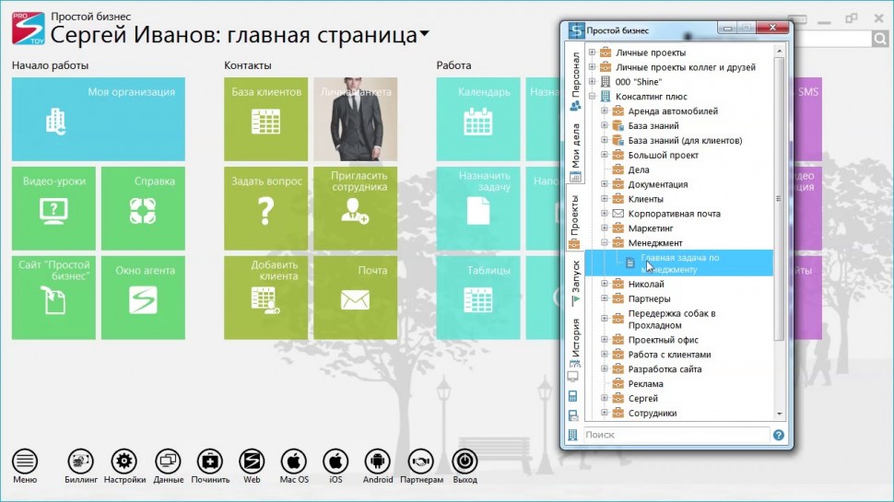
Task: Open the Партнерам handshake icon
Action: (x=421, y=461)
